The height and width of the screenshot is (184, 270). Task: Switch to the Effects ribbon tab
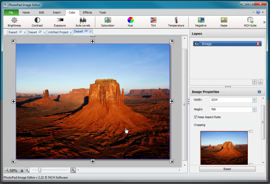click(x=87, y=13)
